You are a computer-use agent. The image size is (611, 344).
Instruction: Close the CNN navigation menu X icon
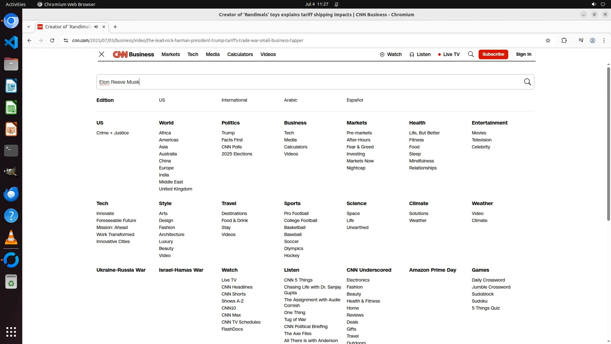(102, 54)
